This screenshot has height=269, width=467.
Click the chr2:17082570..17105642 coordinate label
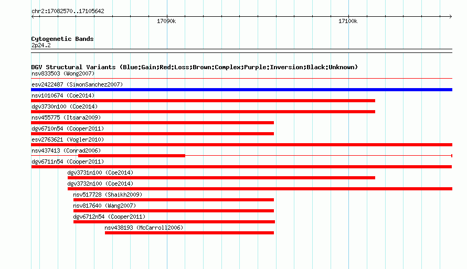[68, 11]
